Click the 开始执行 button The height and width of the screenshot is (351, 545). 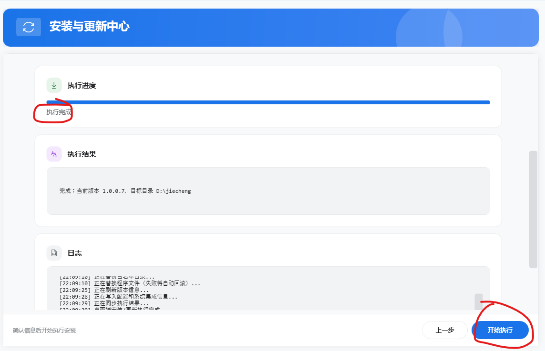click(500, 330)
